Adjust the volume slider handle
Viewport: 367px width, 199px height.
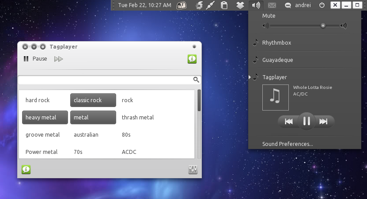pyautogui.click(x=323, y=26)
